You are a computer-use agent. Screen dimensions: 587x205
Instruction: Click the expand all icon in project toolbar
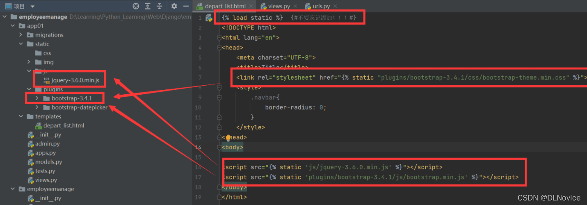point(148,6)
